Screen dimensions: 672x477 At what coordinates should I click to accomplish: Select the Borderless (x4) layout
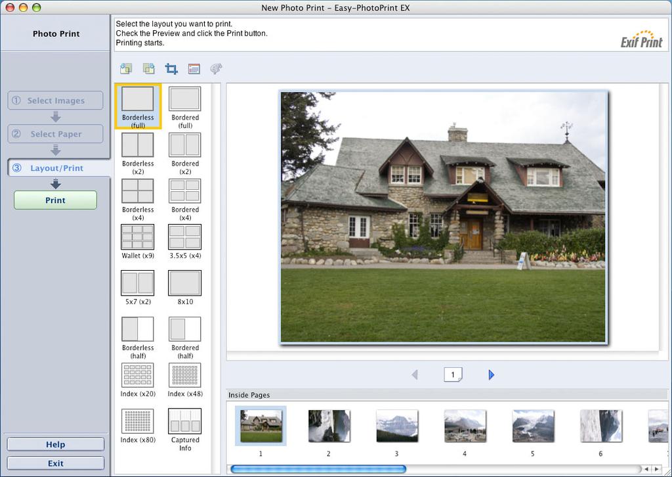point(138,200)
